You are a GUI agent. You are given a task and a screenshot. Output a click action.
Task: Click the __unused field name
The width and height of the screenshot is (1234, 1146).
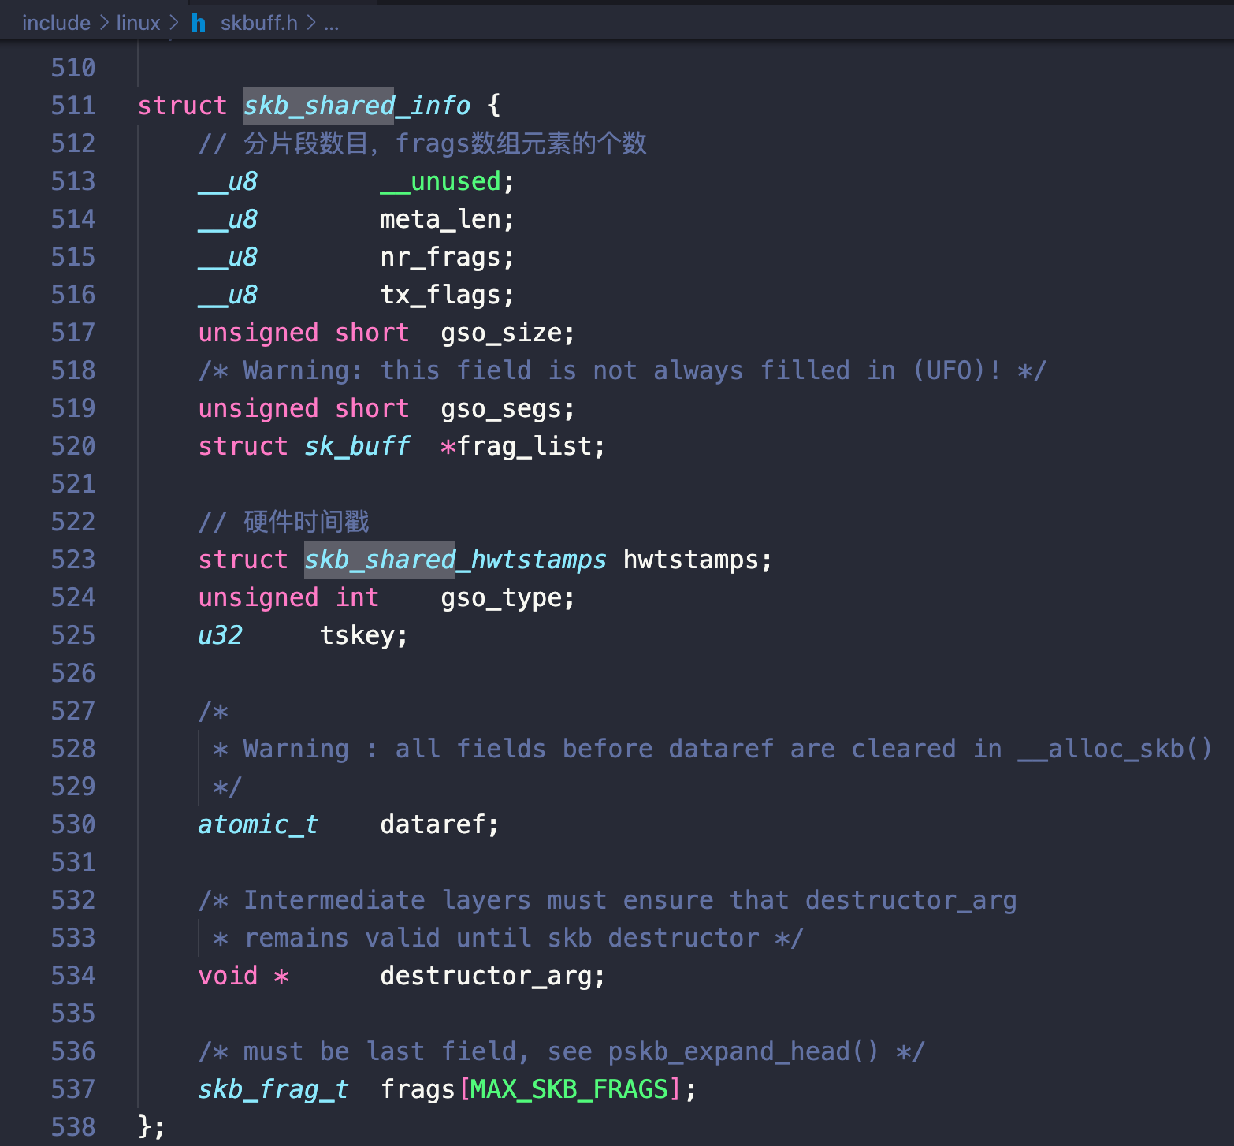[x=440, y=181]
